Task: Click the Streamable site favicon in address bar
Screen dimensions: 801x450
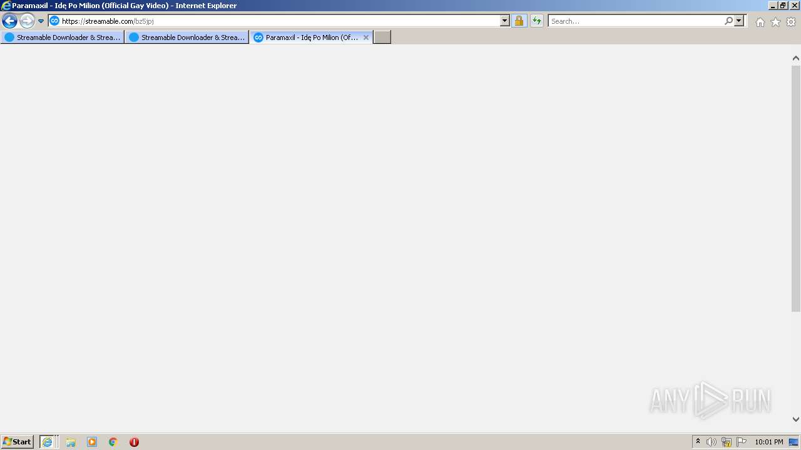Action: coord(54,21)
